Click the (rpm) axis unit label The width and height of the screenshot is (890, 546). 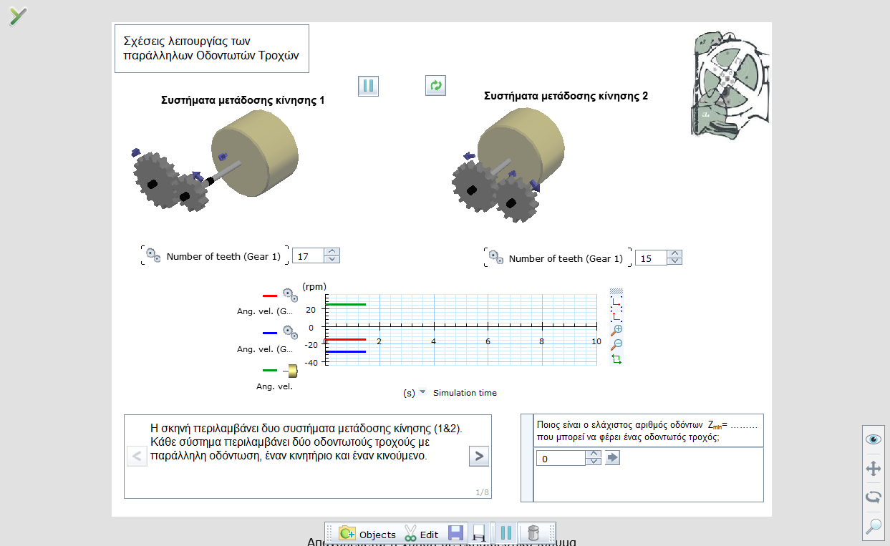[x=314, y=286]
